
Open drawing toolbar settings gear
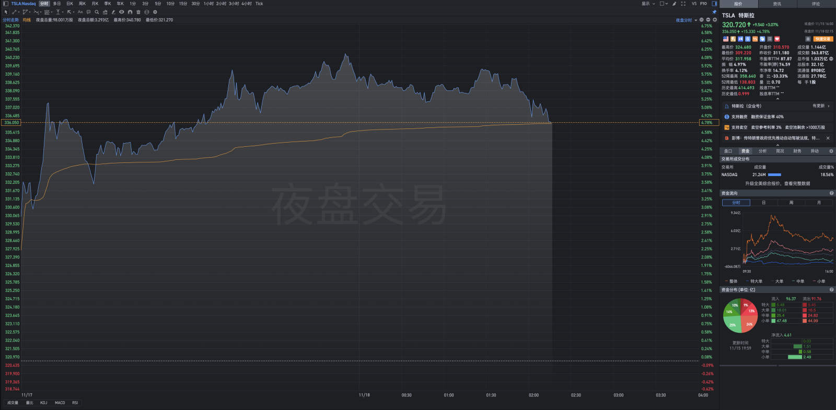pyautogui.click(x=155, y=12)
